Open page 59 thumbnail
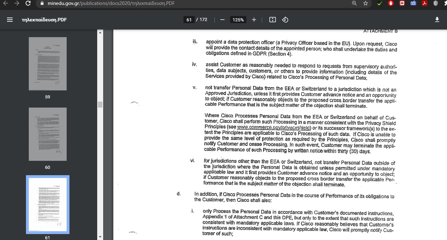 48,64
